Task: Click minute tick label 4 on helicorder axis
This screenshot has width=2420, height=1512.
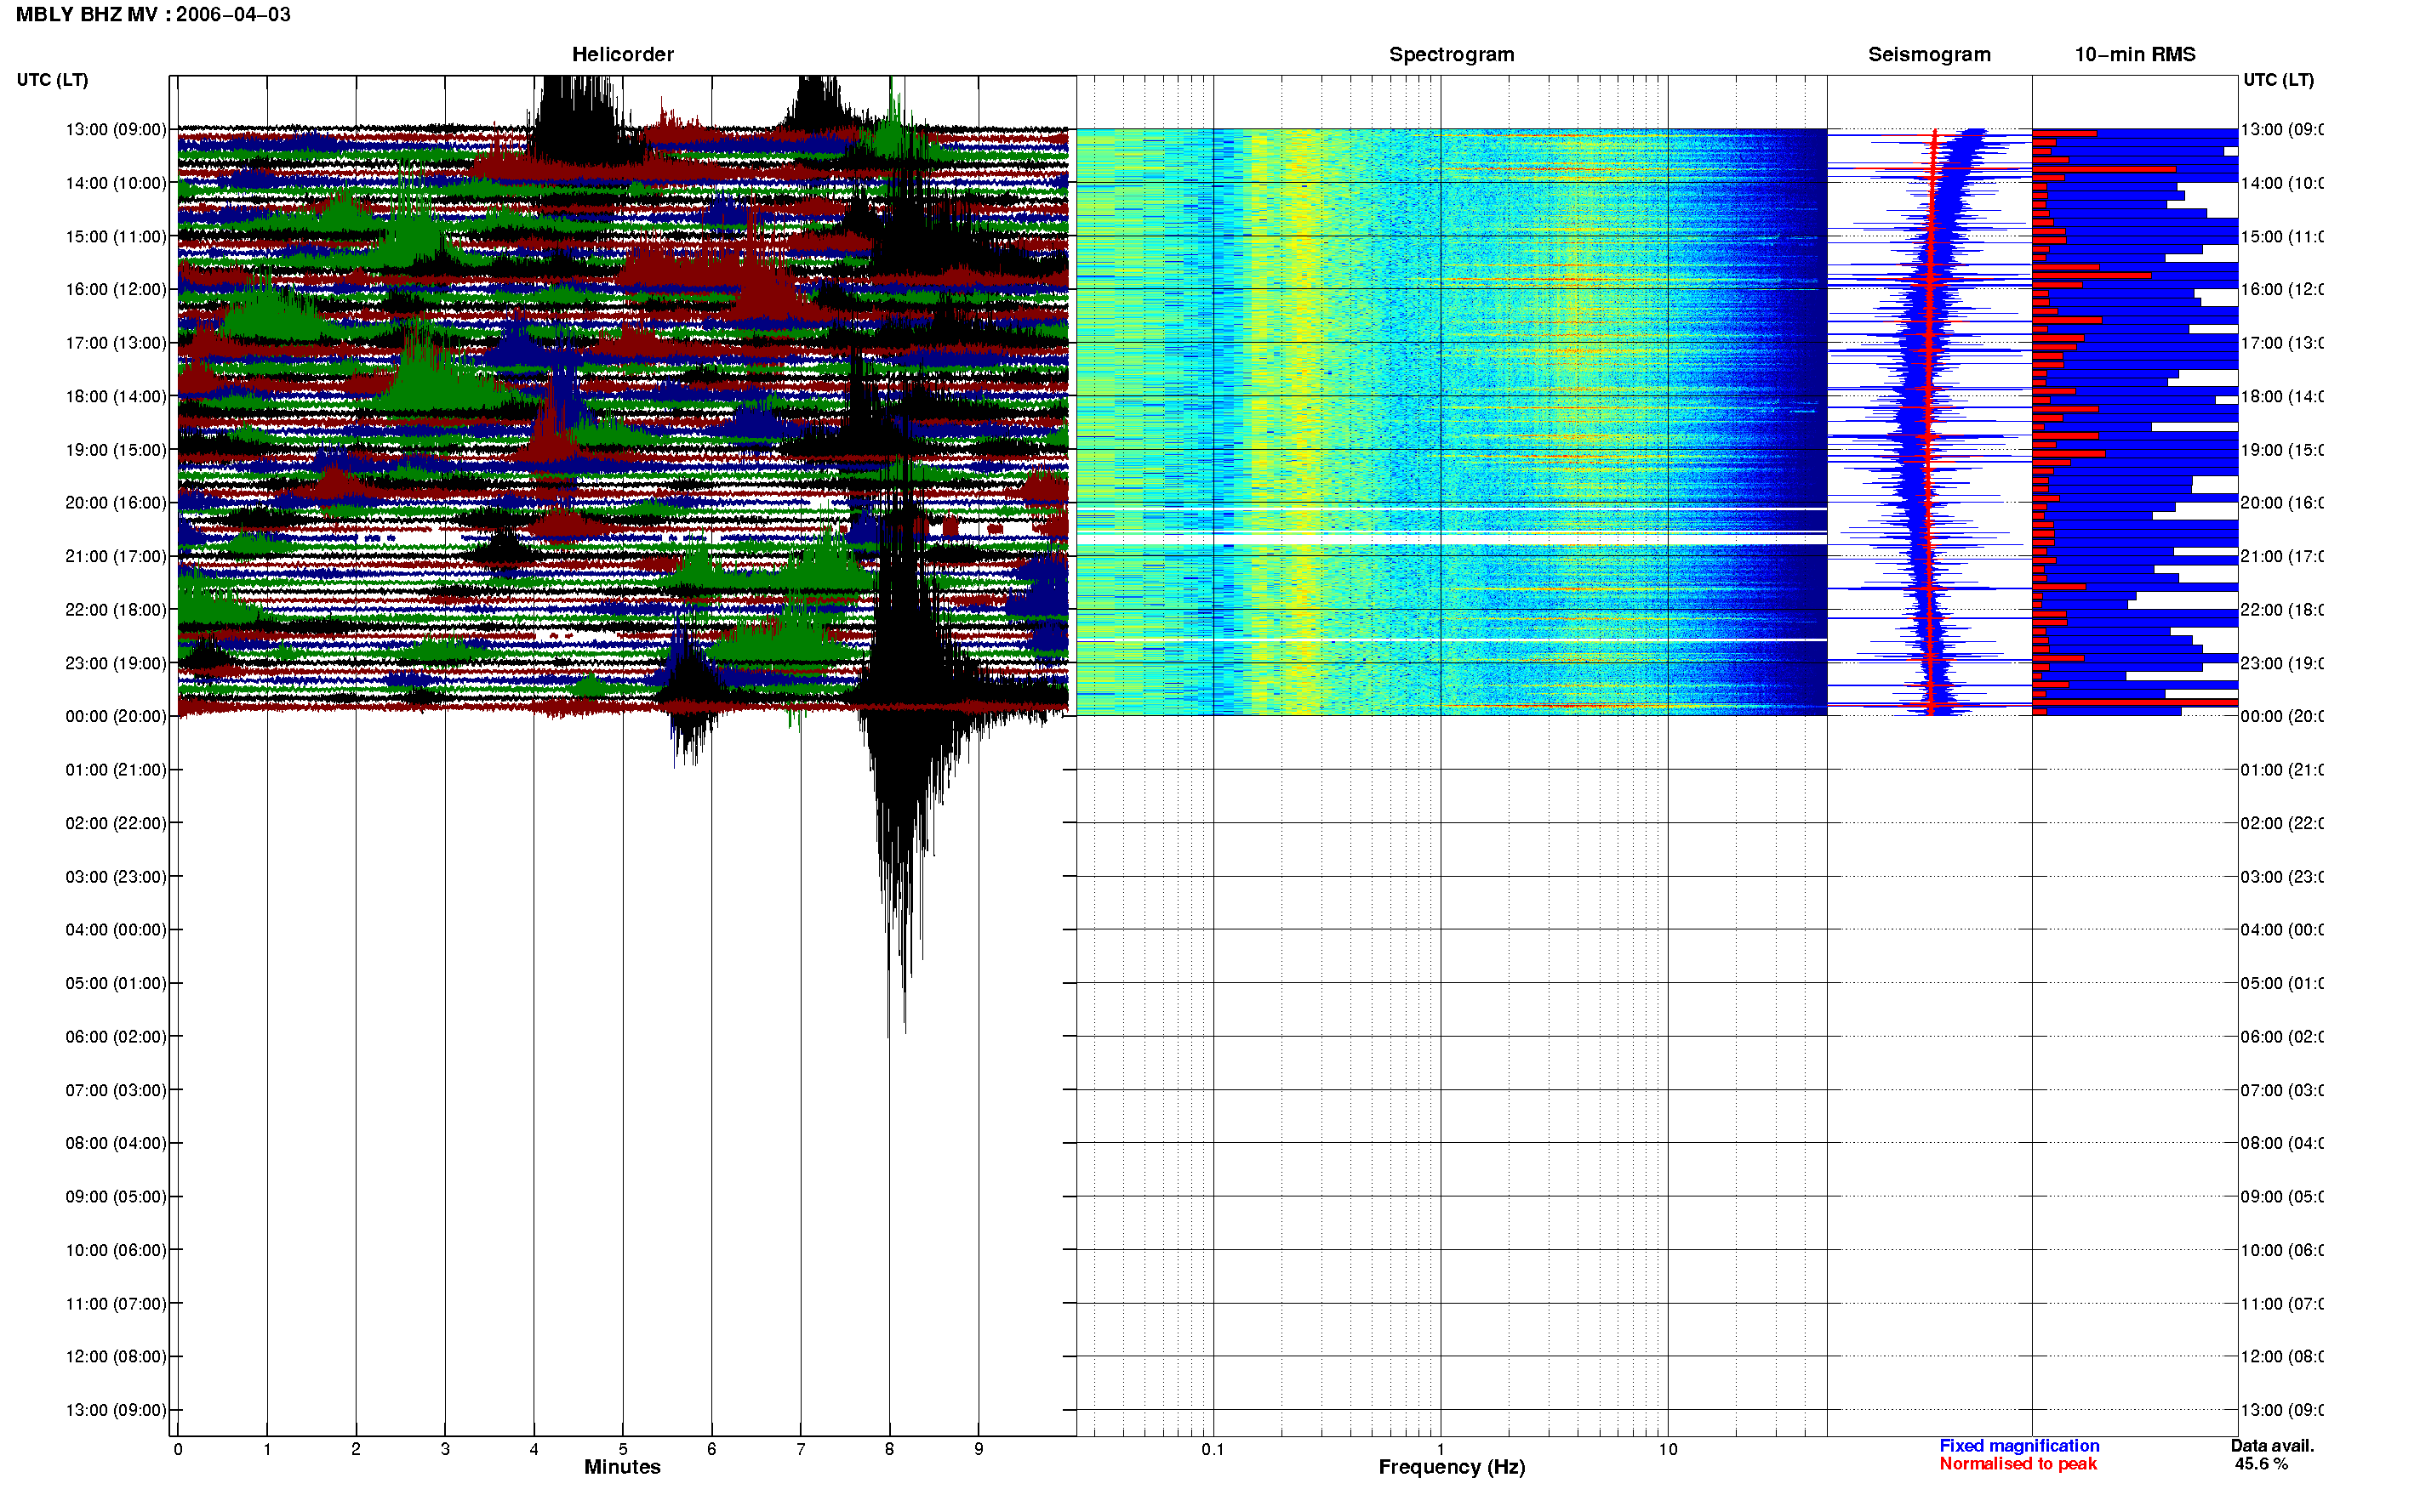Action: 534,1449
